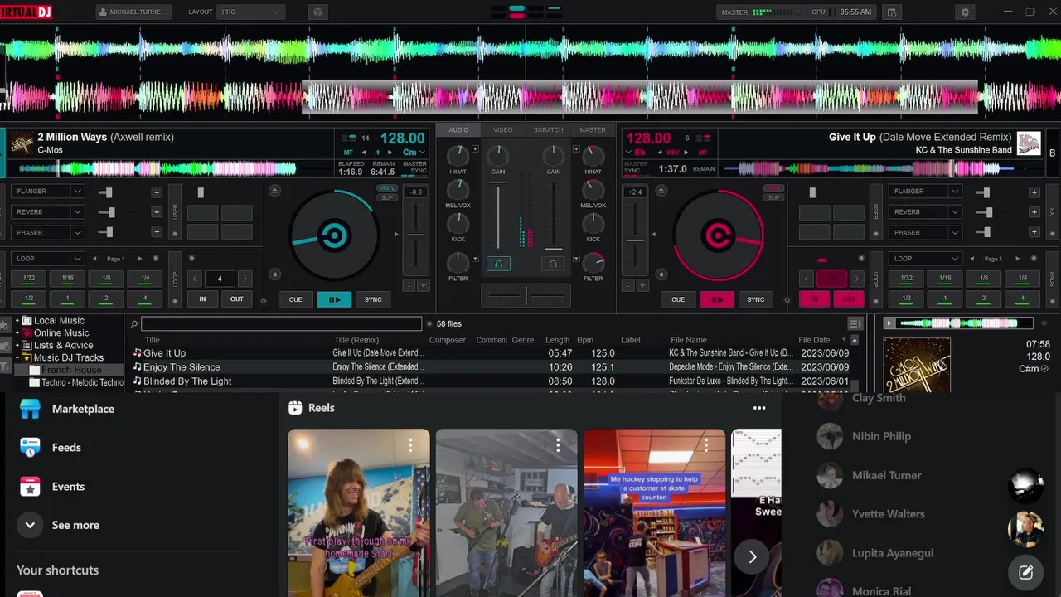Play the sideview preview track
This screenshot has height=597, width=1061.
[889, 323]
